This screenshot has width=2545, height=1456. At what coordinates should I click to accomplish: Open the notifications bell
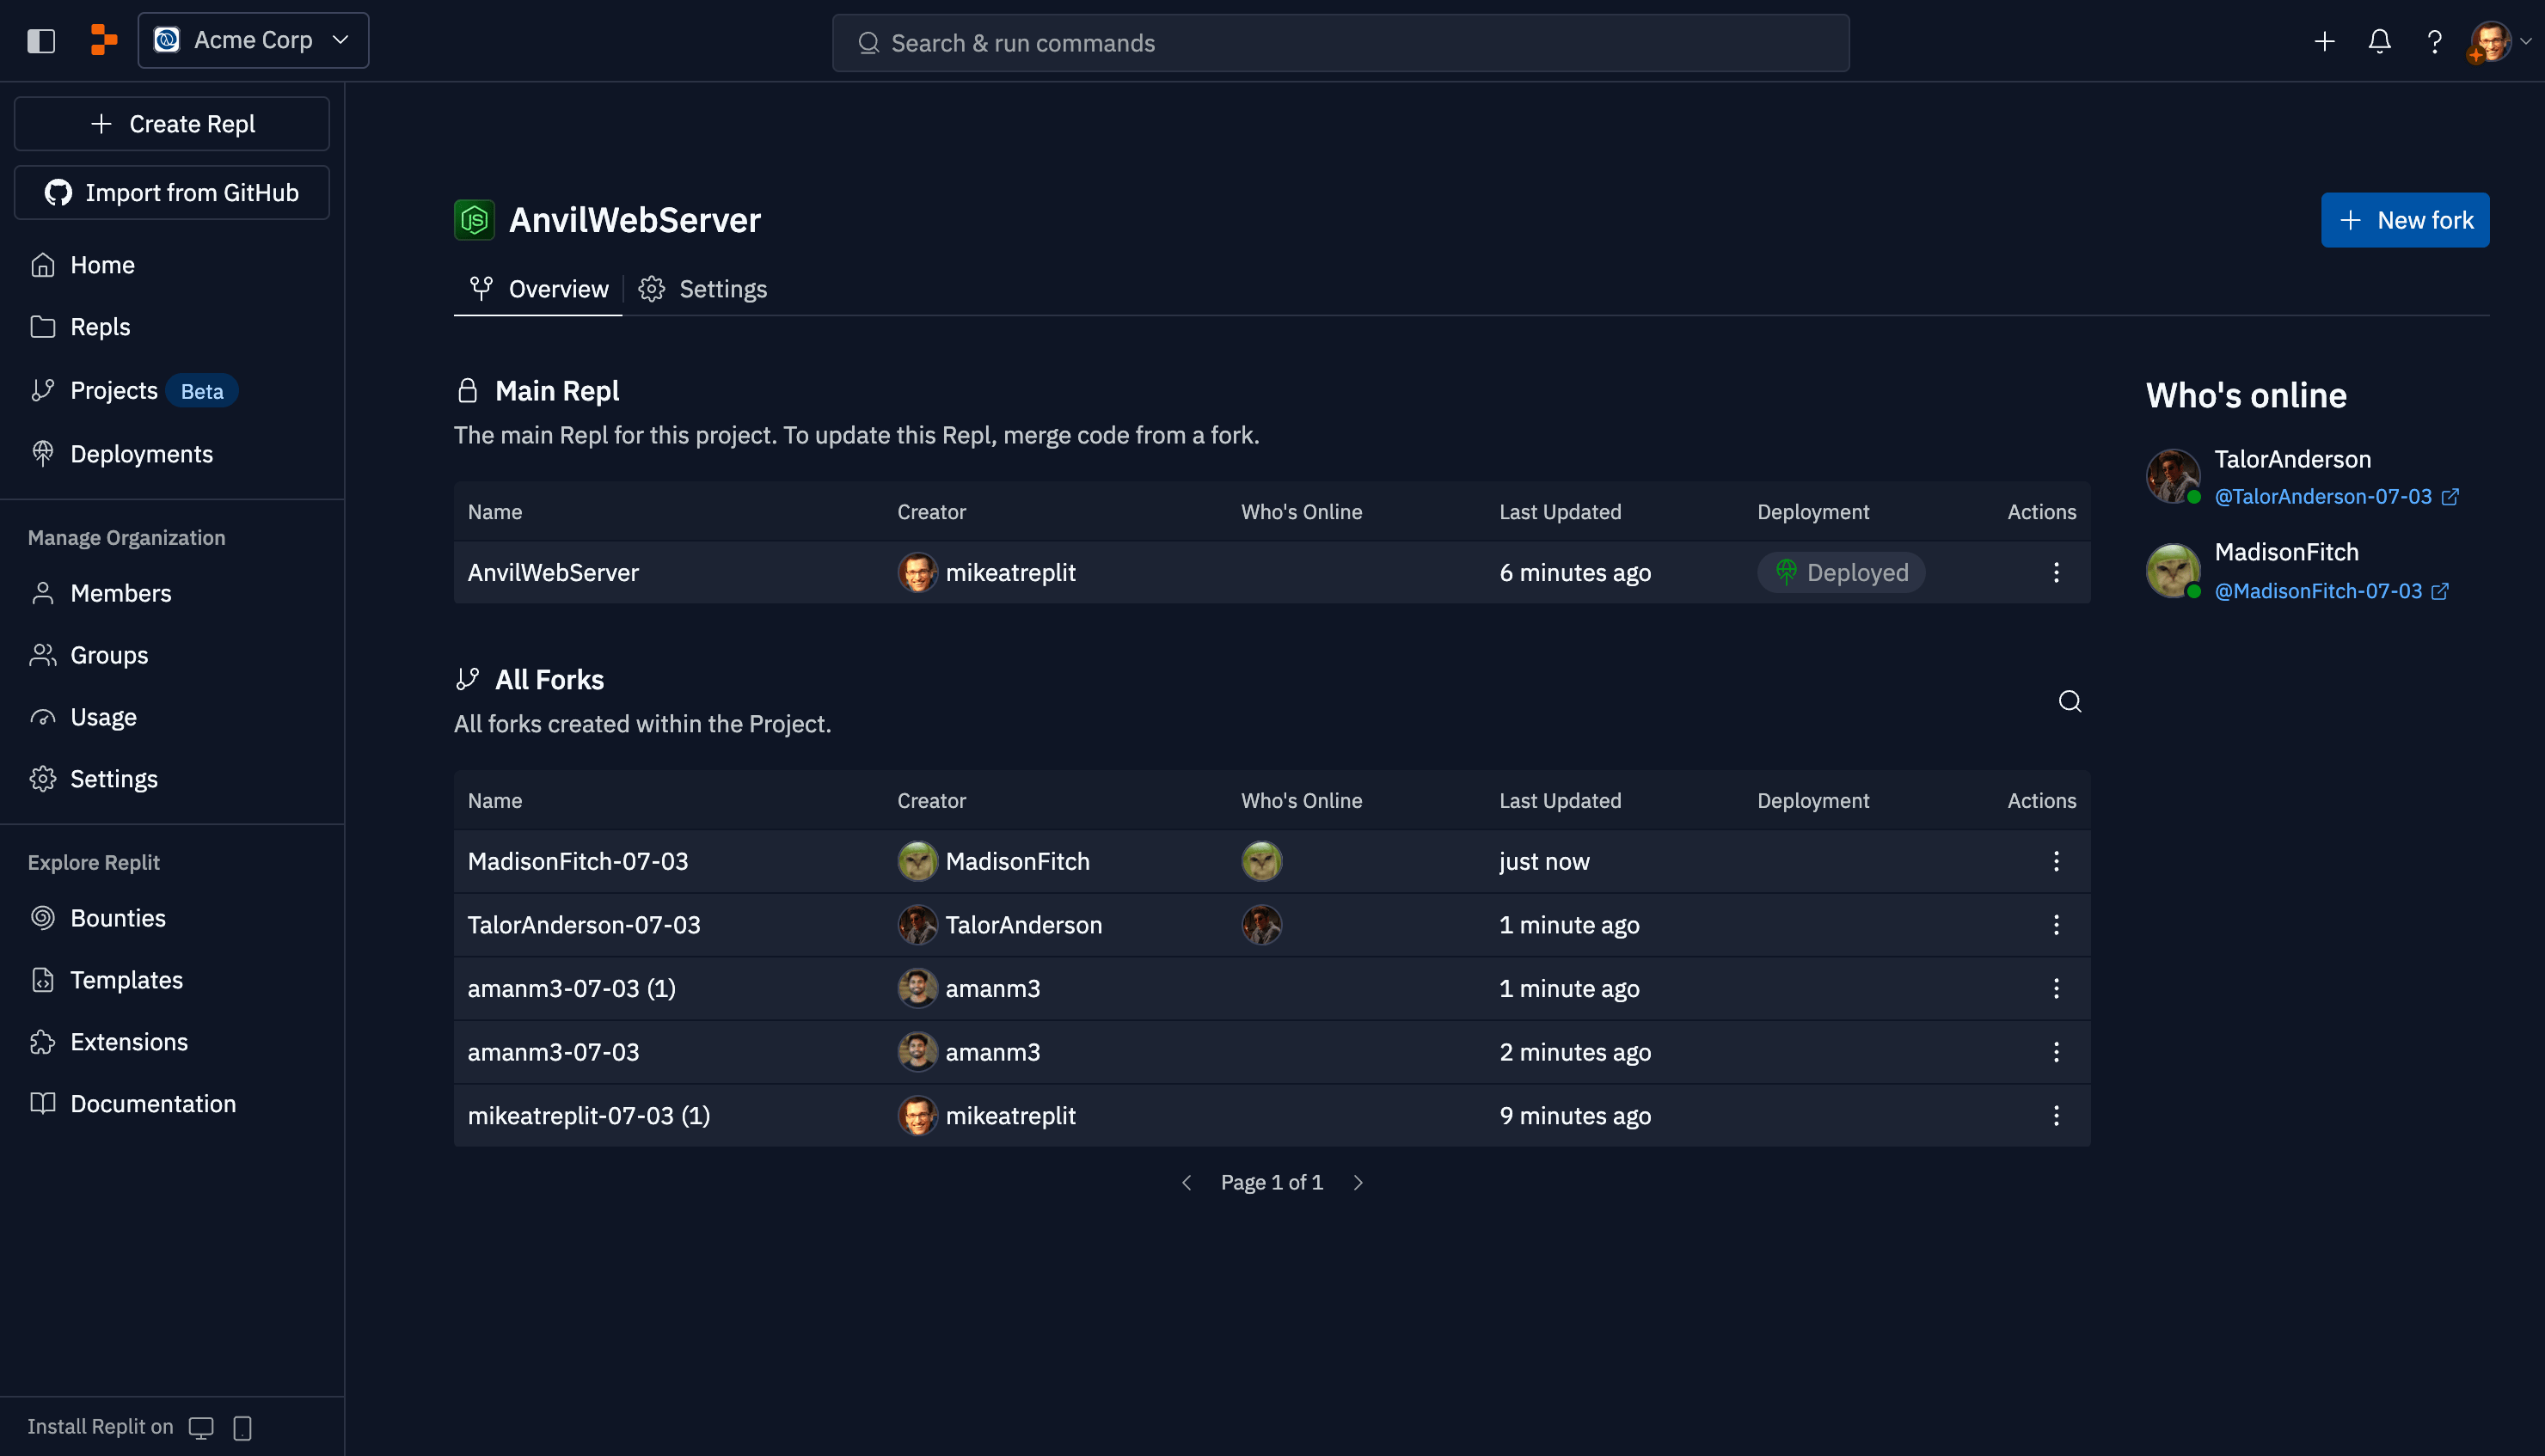pos(2379,41)
